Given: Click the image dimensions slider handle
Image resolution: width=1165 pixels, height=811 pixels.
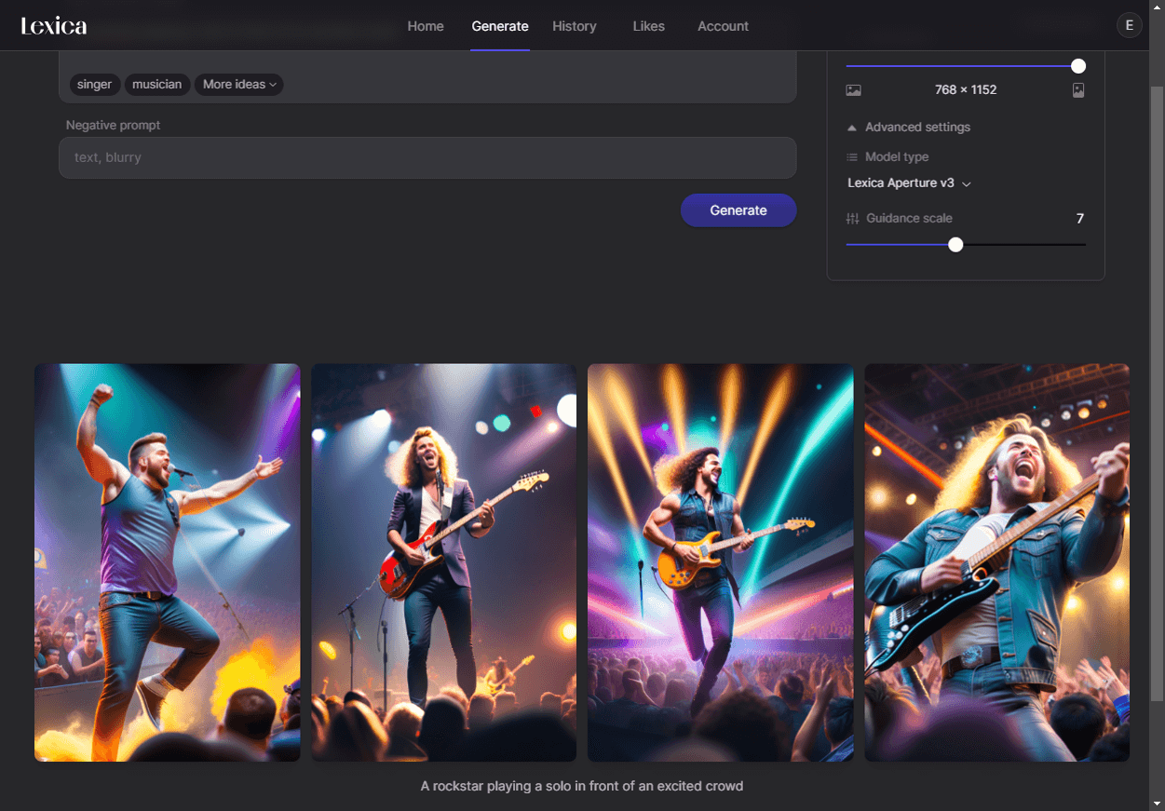Looking at the screenshot, I should pyautogui.click(x=1078, y=66).
